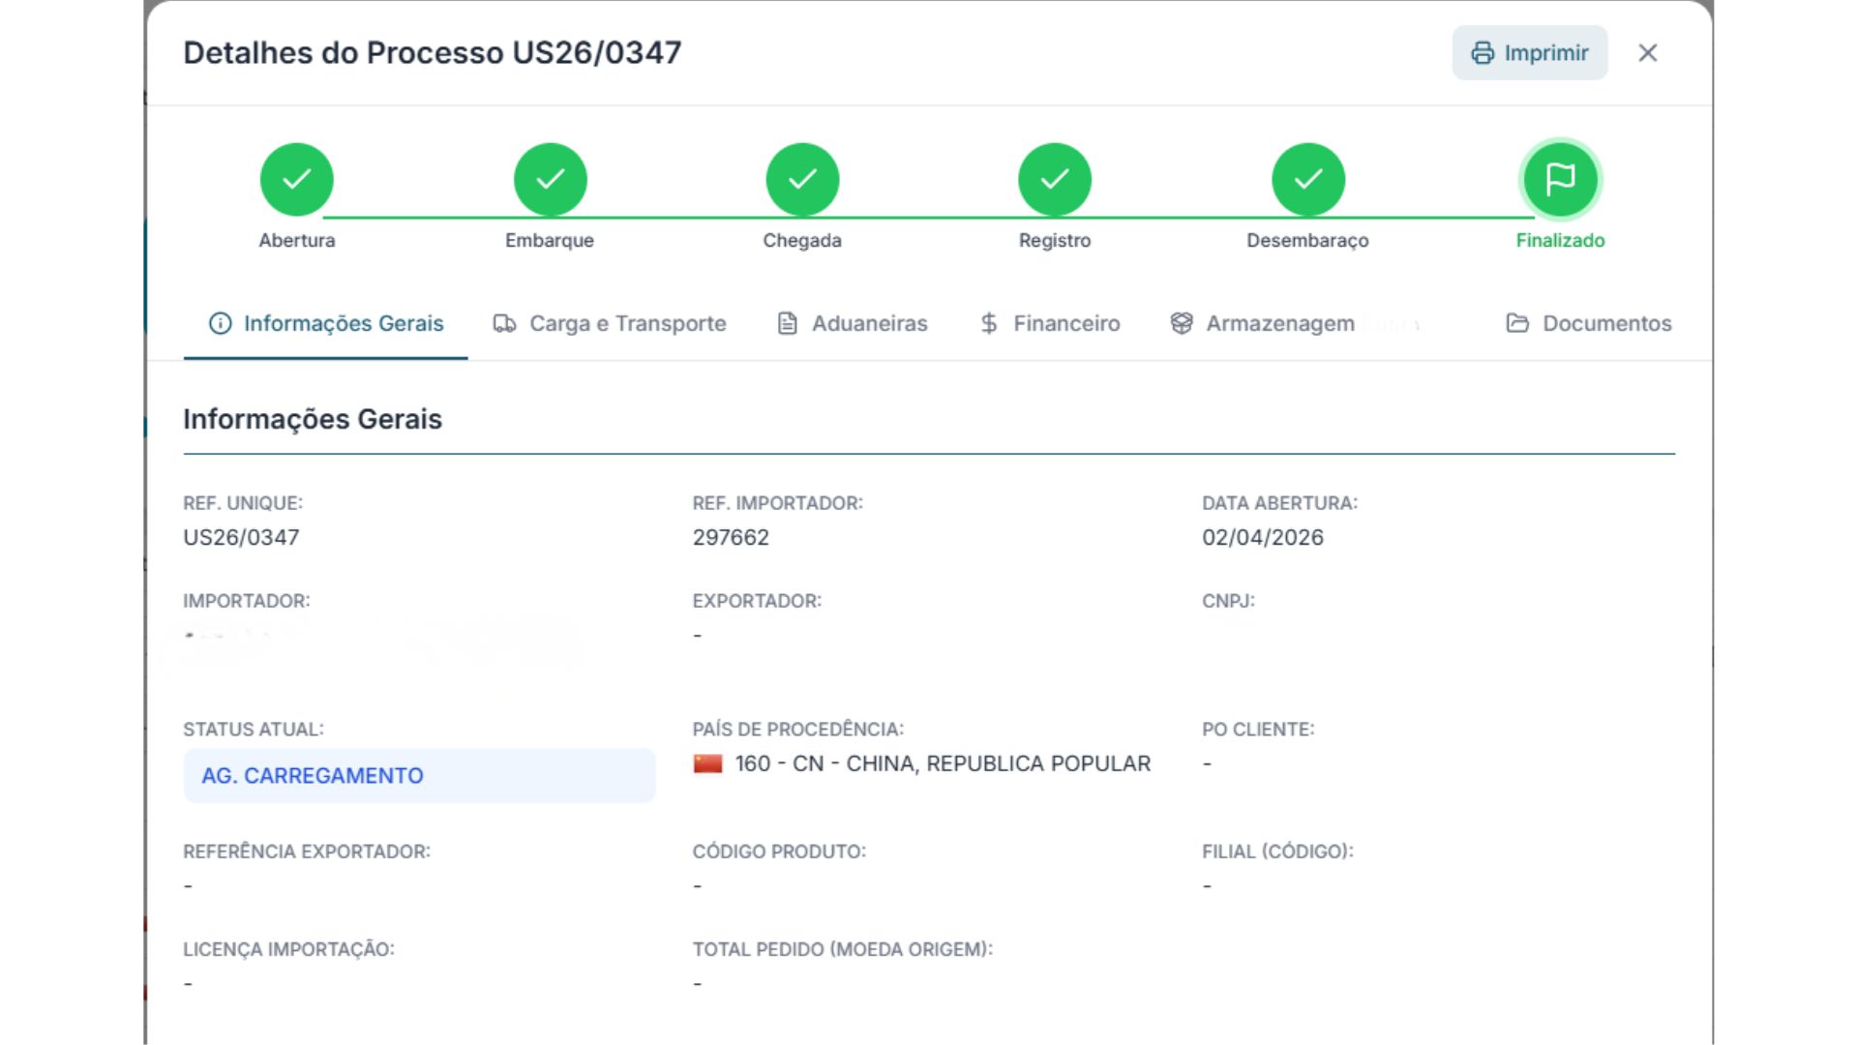Click the country text 160 - CN - CHINA
This screenshot has height=1045, width=1858.
pyautogui.click(x=943, y=763)
